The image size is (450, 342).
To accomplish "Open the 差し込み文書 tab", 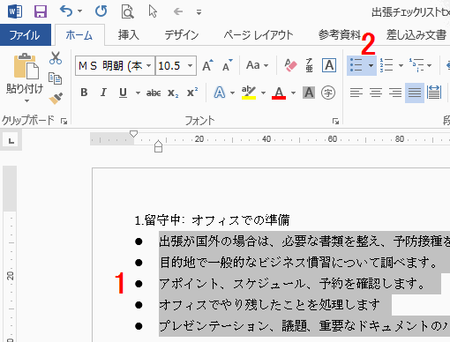I will [x=416, y=35].
